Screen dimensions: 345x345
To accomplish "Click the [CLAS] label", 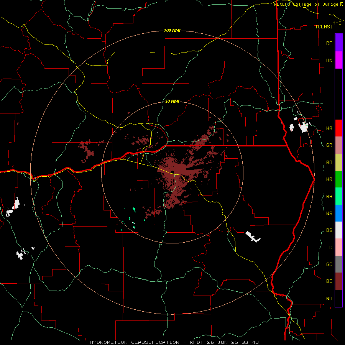I will point(324,26).
